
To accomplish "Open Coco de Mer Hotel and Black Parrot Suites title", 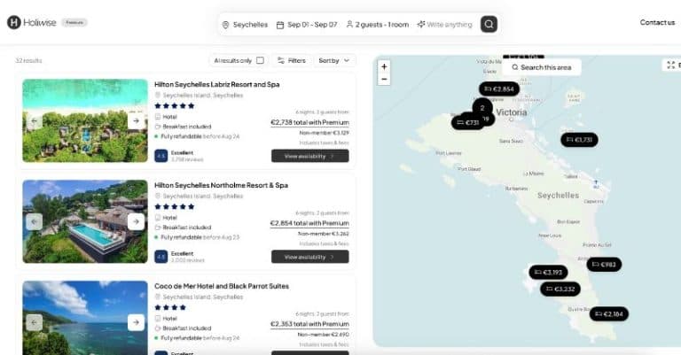I will point(222,286).
